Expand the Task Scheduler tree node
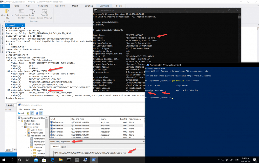Viewport: 259px width, 163px height. pos(22,124)
